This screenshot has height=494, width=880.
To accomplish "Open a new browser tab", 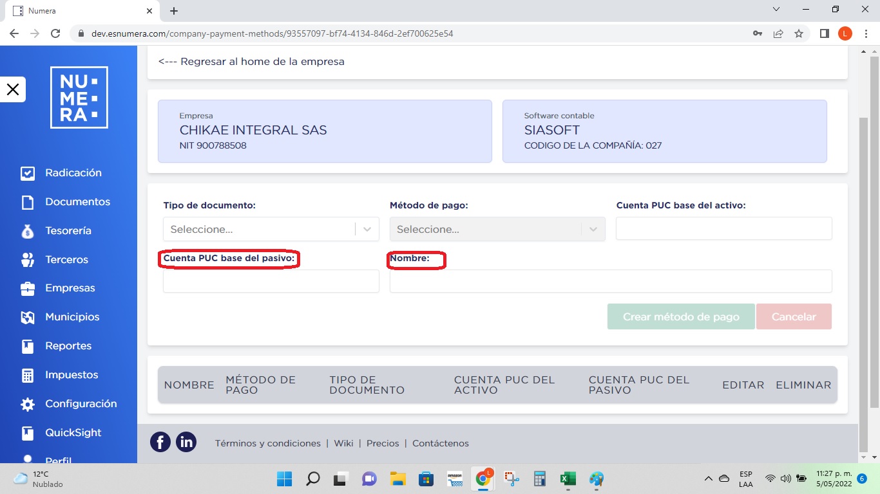I will point(174,11).
